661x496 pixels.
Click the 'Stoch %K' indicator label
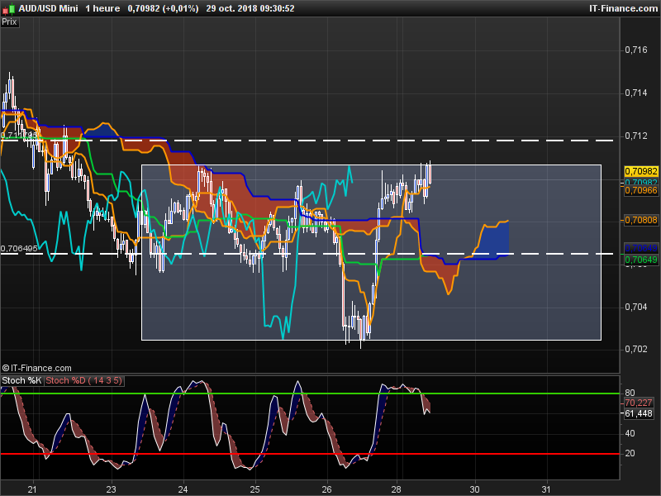click(x=21, y=380)
